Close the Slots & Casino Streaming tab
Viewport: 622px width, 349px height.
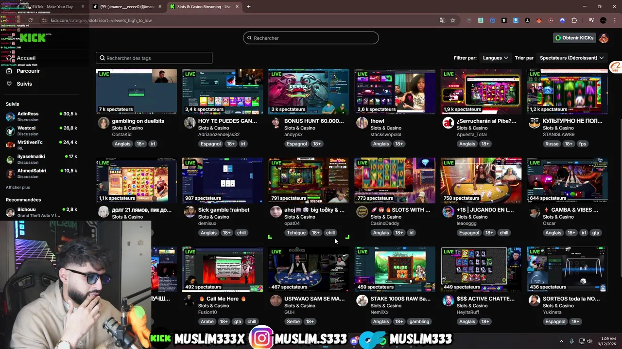coord(237,7)
